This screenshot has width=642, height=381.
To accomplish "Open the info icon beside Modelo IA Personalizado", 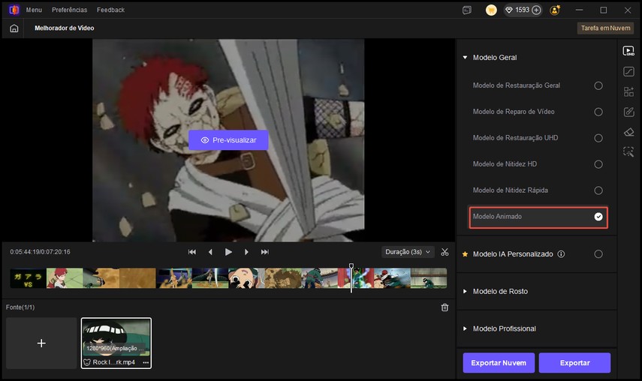I will point(562,253).
